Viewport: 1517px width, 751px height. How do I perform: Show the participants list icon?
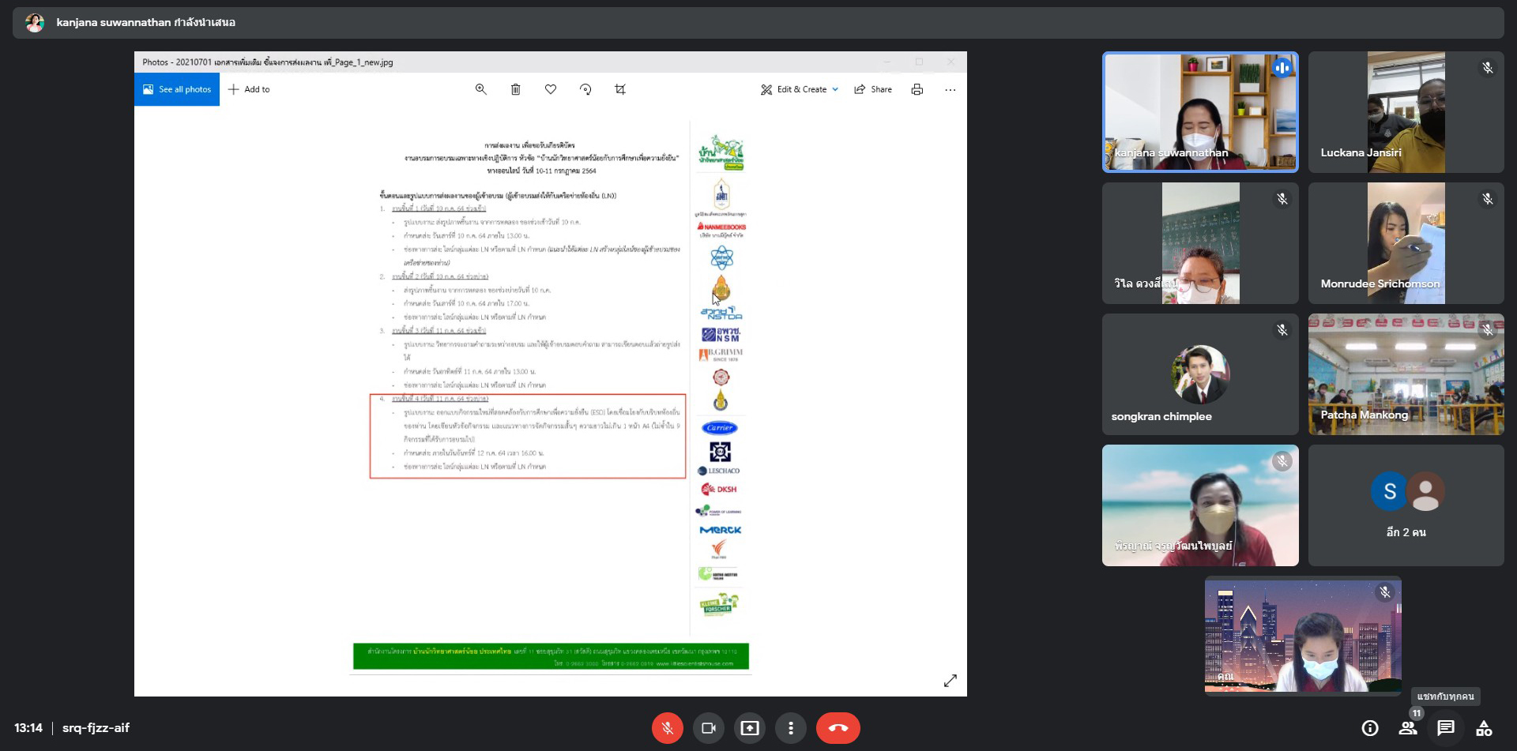pyautogui.click(x=1408, y=728)
